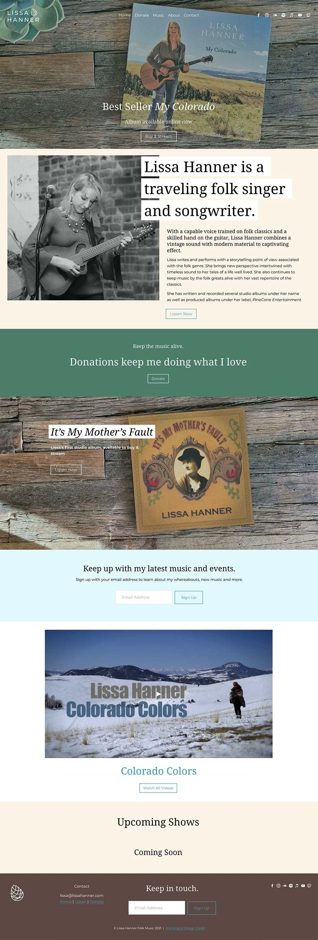Open the Branding & Design Credit link
The width and height of the screenshot is (318, 940).
click(x=185, y=928)
